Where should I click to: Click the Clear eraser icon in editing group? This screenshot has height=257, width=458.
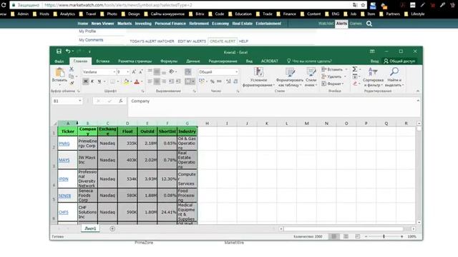pyautogui.click(x=355, y=84)
